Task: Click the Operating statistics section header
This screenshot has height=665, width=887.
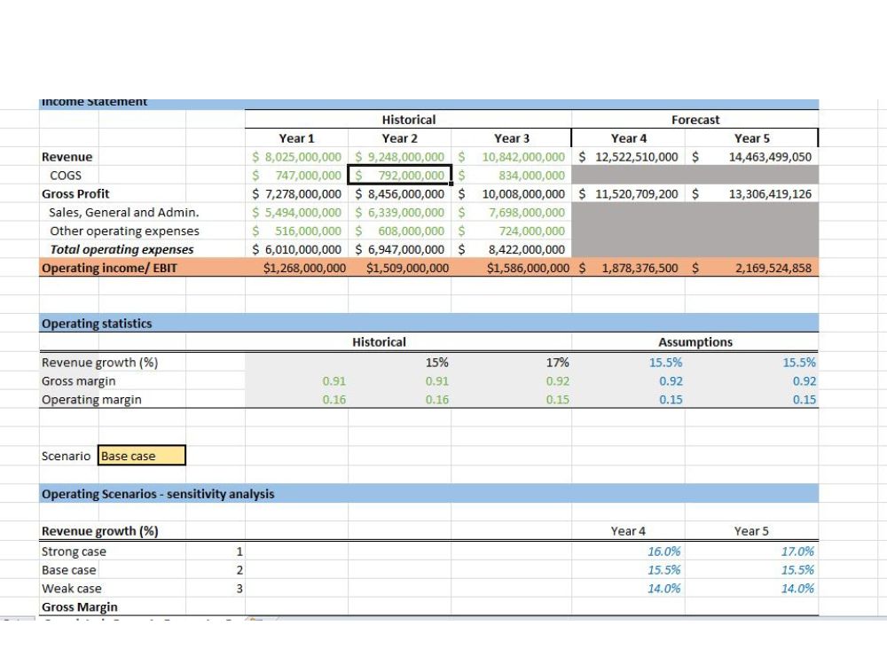Action: pos(428,324)
